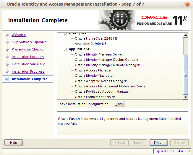Screen dimensions: 193x155
Task: Select Oracle Identity Manager Server entry
Action: click(x=99, y=54)
